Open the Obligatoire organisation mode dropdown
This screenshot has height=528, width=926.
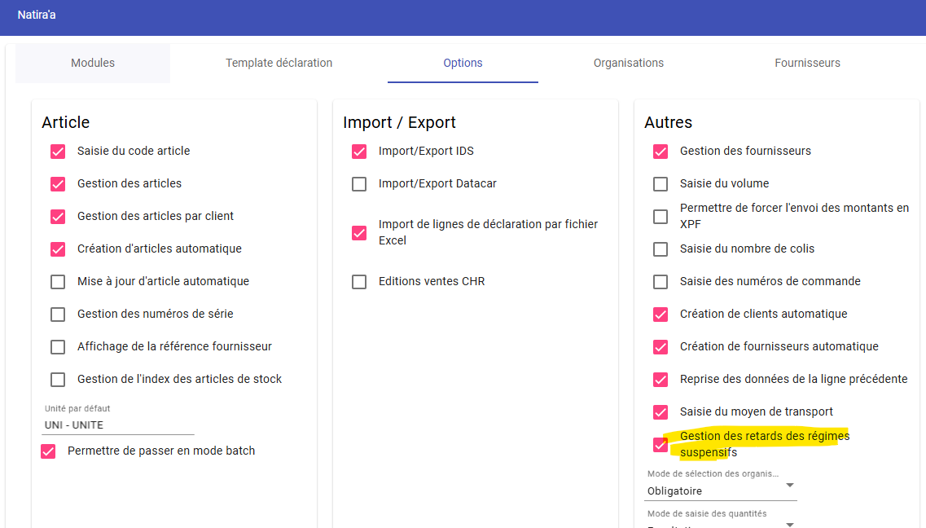(x=721, y=491)
